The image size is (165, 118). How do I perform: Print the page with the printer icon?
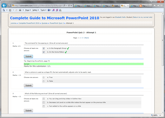tap(20, 10)
